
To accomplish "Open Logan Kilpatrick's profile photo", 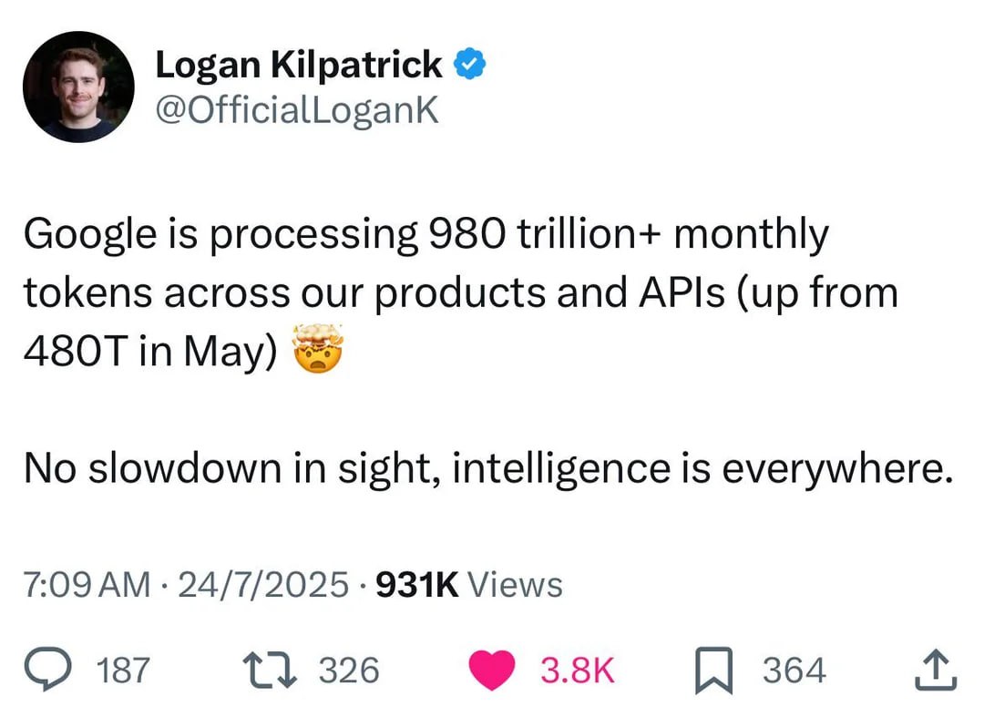I will click(x=79, y=87).
